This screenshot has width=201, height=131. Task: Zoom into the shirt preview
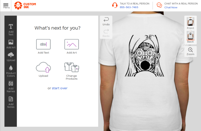190,51
